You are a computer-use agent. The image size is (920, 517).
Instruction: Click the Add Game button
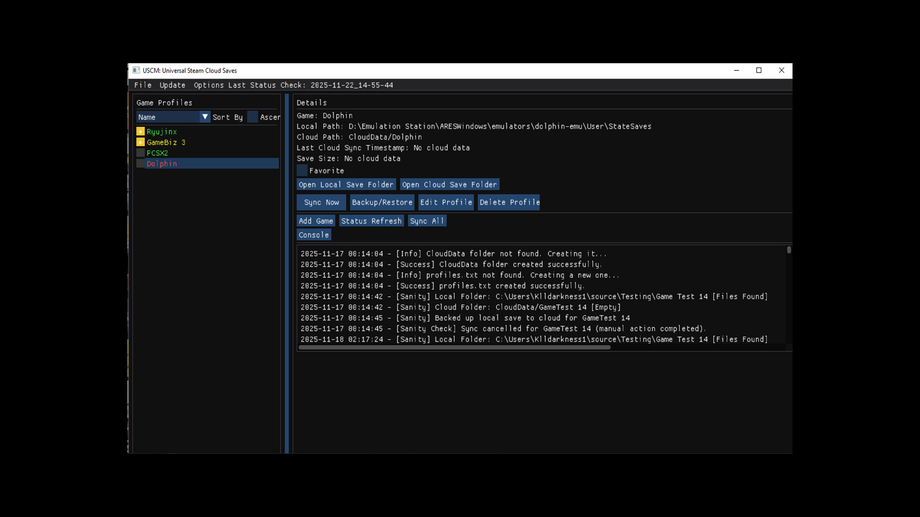pos(315,221)
